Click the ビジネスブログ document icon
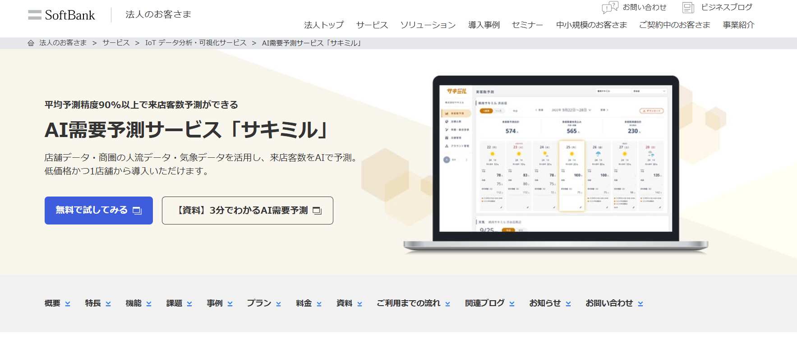 point(688,7)
